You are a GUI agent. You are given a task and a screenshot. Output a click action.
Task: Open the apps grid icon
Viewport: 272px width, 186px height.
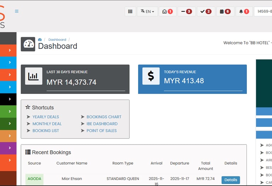[130, 11]
